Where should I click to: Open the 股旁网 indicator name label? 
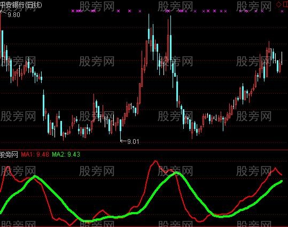point(9,155)
